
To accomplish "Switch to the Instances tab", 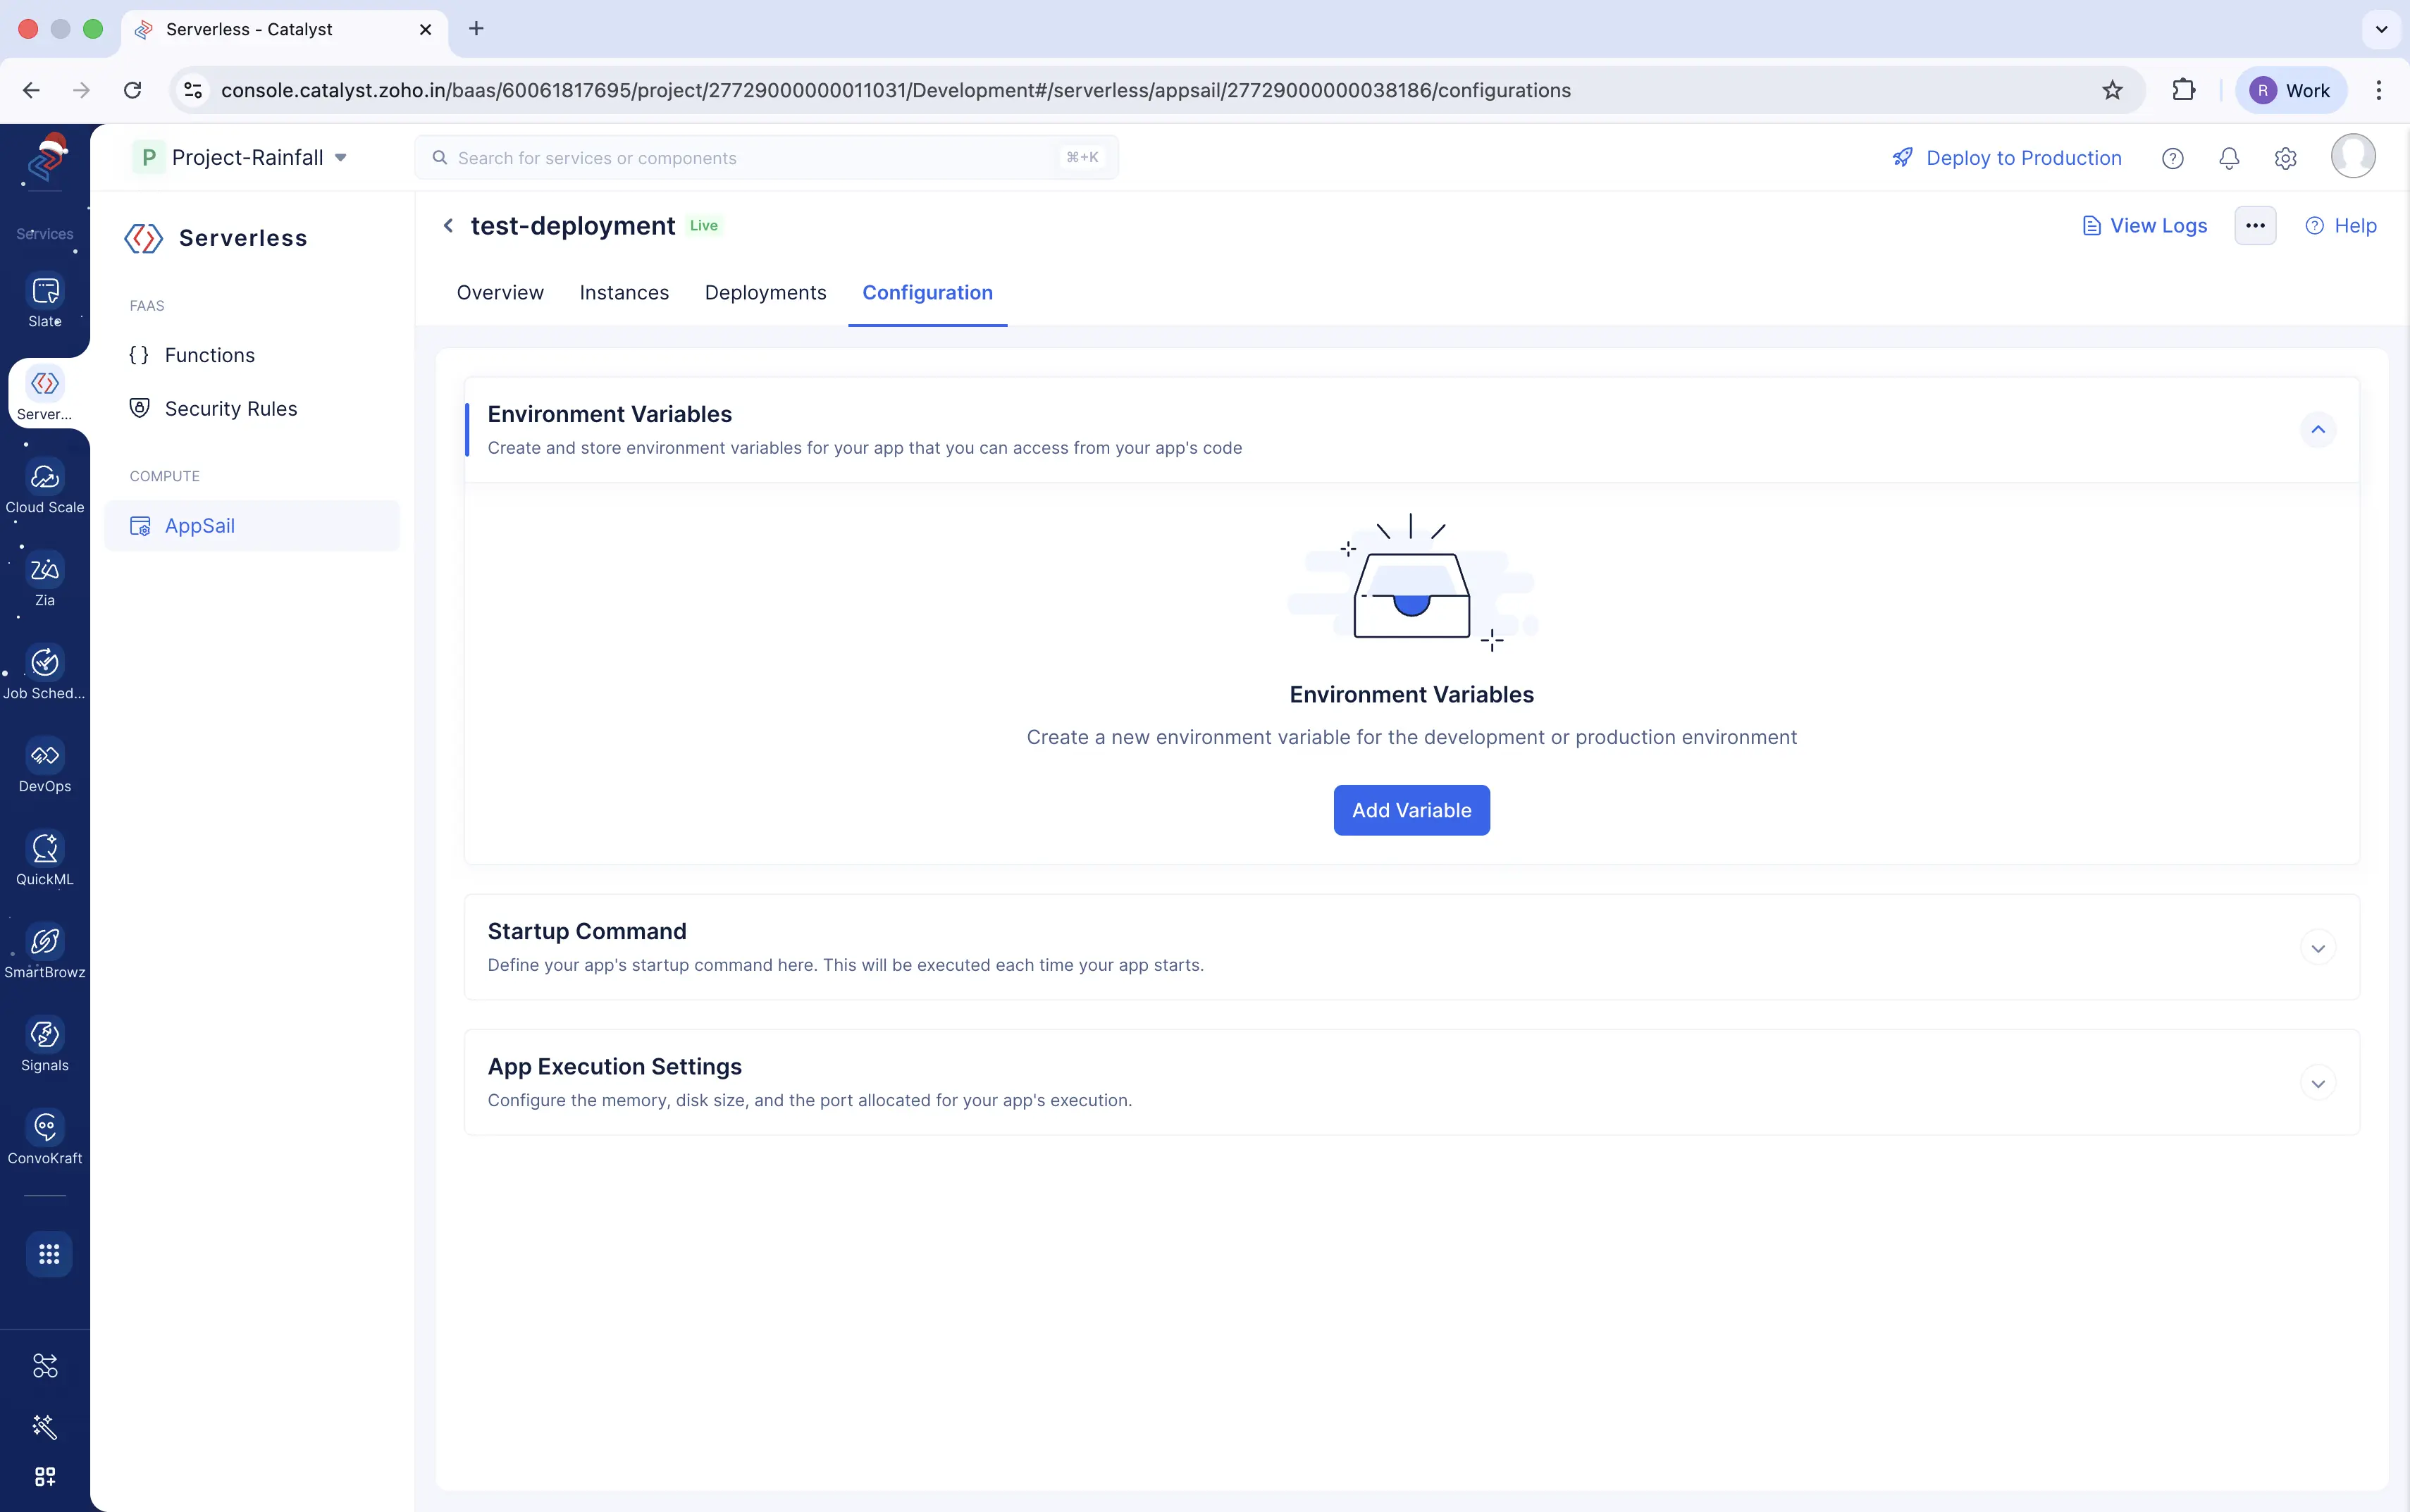I will point(624,292).
